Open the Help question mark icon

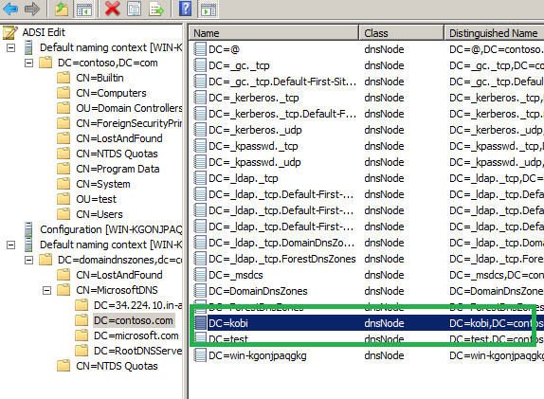pos(185,9)
